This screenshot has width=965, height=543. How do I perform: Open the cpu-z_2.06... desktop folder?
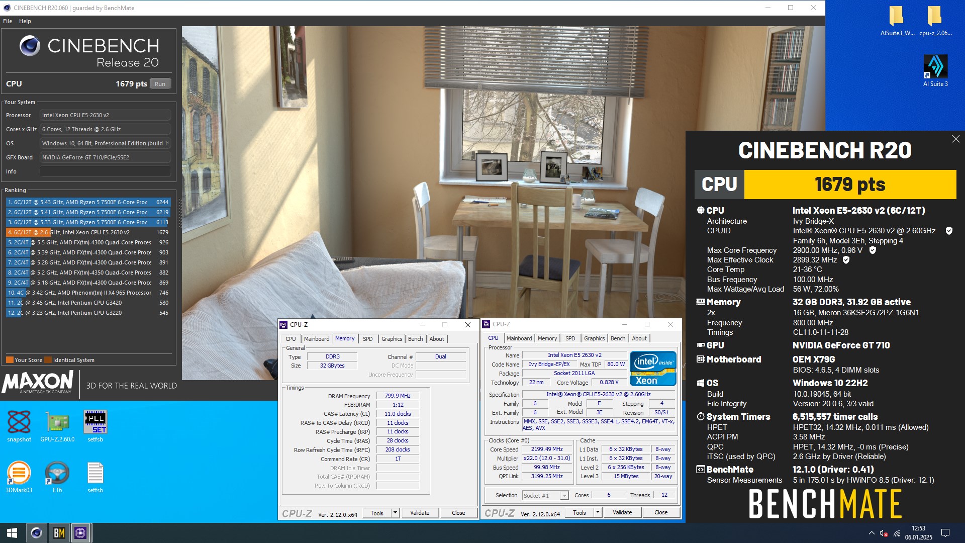[x=935, y=20]
